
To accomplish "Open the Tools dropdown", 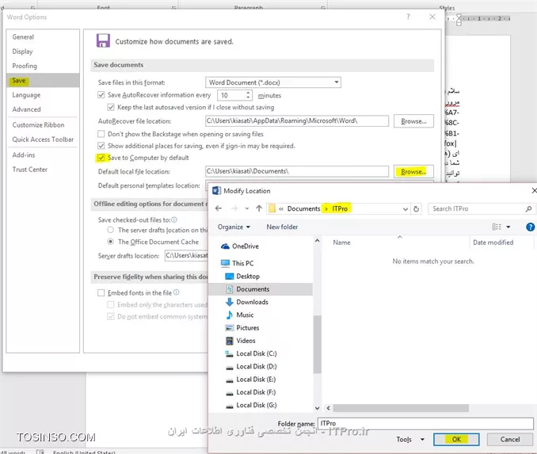I will (x=410, y=439).
